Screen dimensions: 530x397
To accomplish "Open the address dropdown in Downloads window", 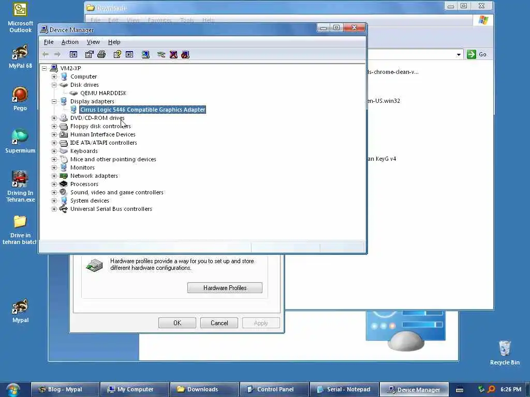I will [459, 54].
